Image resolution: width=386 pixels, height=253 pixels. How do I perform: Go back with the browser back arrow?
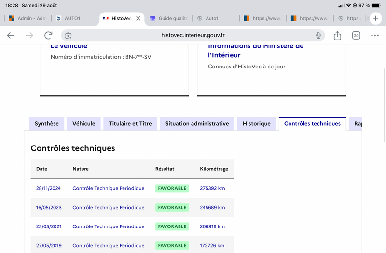(x=11, y=35)
